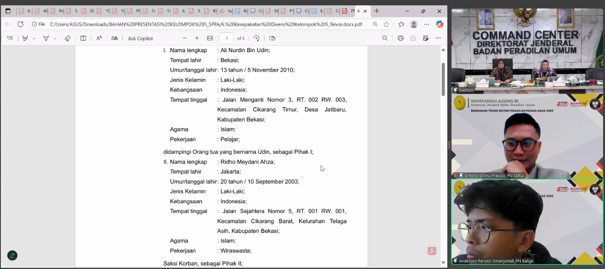Rotate the PDF page
605x269 pixels.
(257, 38)
